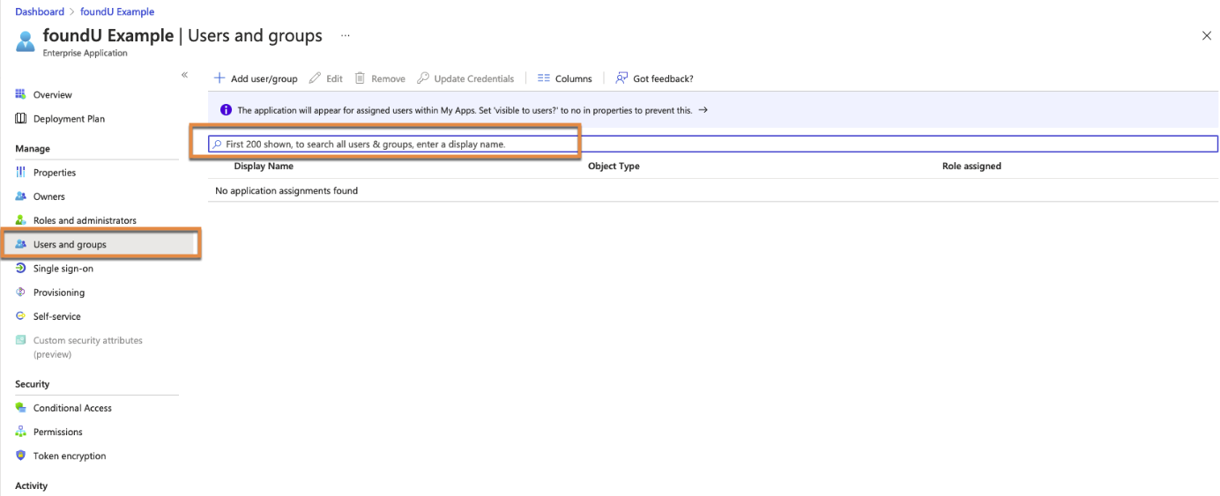Close the Users and groups blade
Image resolution: width=1220 pixels, height=496 pixels.
tap(1206, 36)
